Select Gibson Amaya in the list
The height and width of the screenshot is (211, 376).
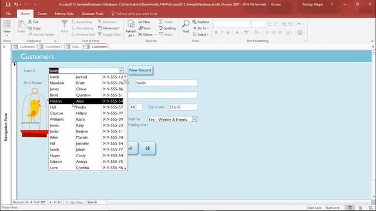click(86, 162)
